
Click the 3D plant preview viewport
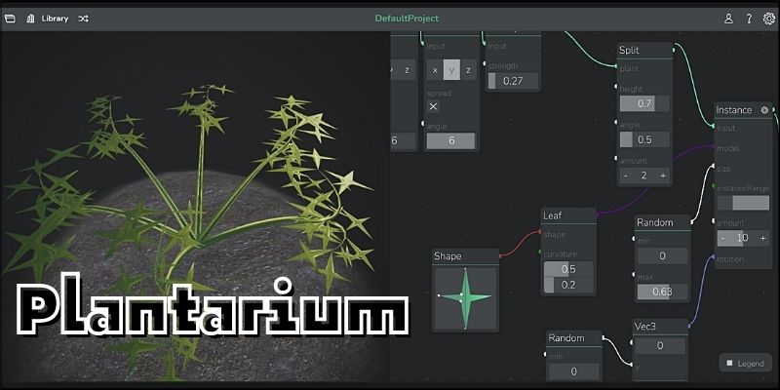pyautogui.click(x=196, y=207)
